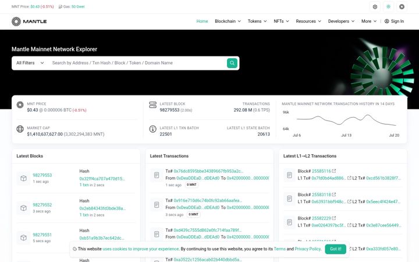Click the cube icon for block 98279551
Viewport: 419px width, 262px height.
(x=23, y=238)
